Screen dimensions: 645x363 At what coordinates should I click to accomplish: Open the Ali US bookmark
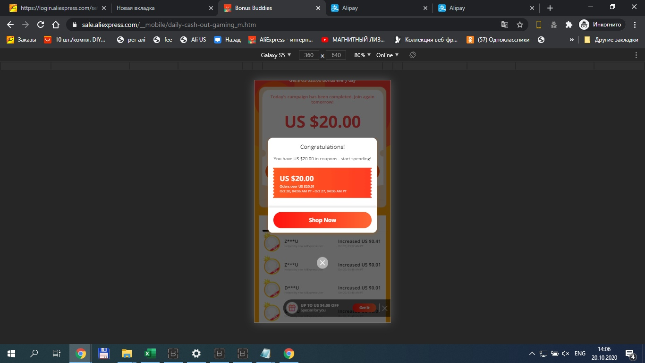point(193,40)
